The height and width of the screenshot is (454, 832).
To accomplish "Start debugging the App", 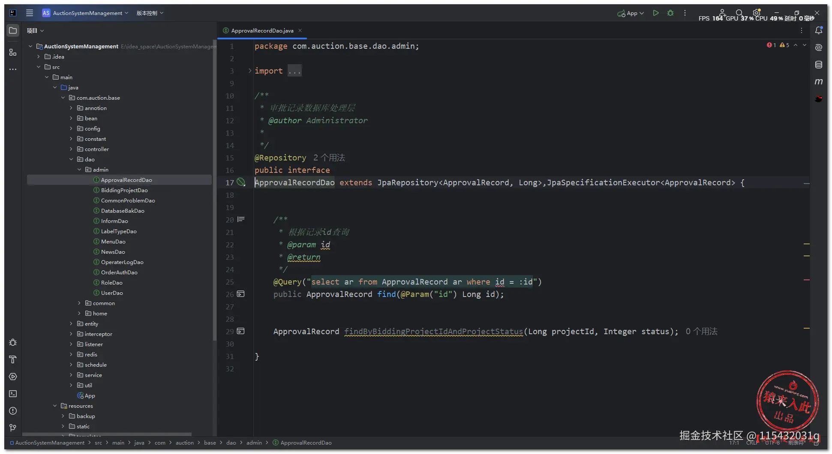I will [670, 13].
